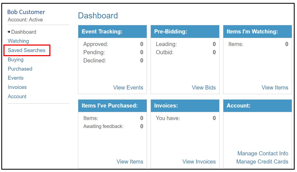Open the Invoices sidebar link
The height and width of the screenshot is (172, 297).
click(17, 87)
